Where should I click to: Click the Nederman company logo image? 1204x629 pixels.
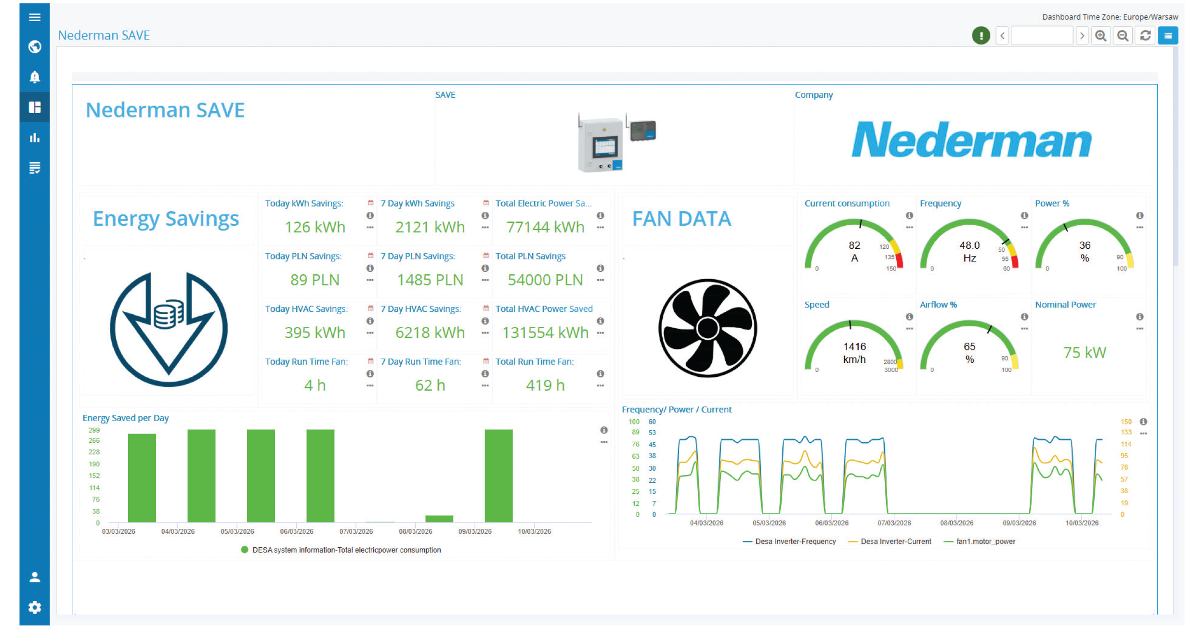click(x=971, y=140)
